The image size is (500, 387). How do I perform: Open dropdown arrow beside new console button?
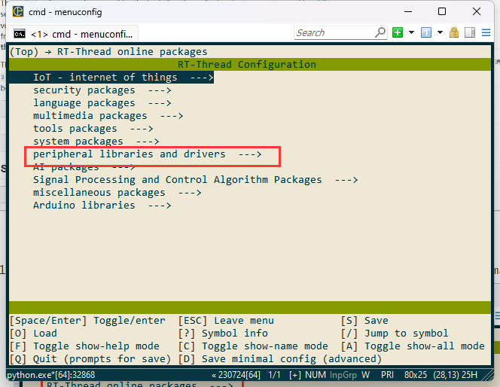pos(411,32)
